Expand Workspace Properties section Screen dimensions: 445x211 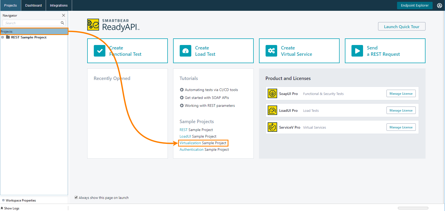click(x=3, y=200)
